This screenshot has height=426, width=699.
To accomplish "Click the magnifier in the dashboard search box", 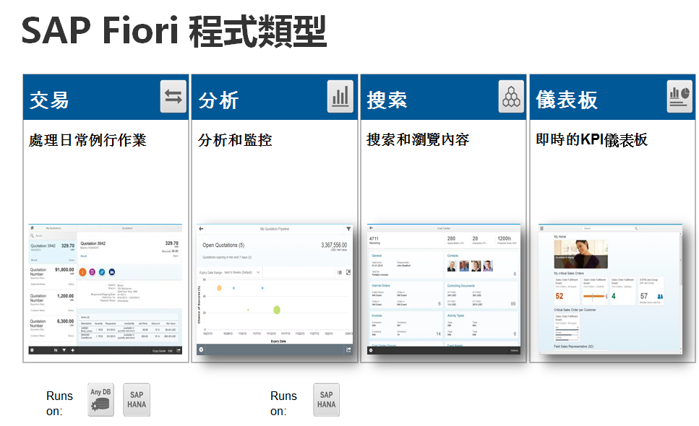I will coord(636,228).
